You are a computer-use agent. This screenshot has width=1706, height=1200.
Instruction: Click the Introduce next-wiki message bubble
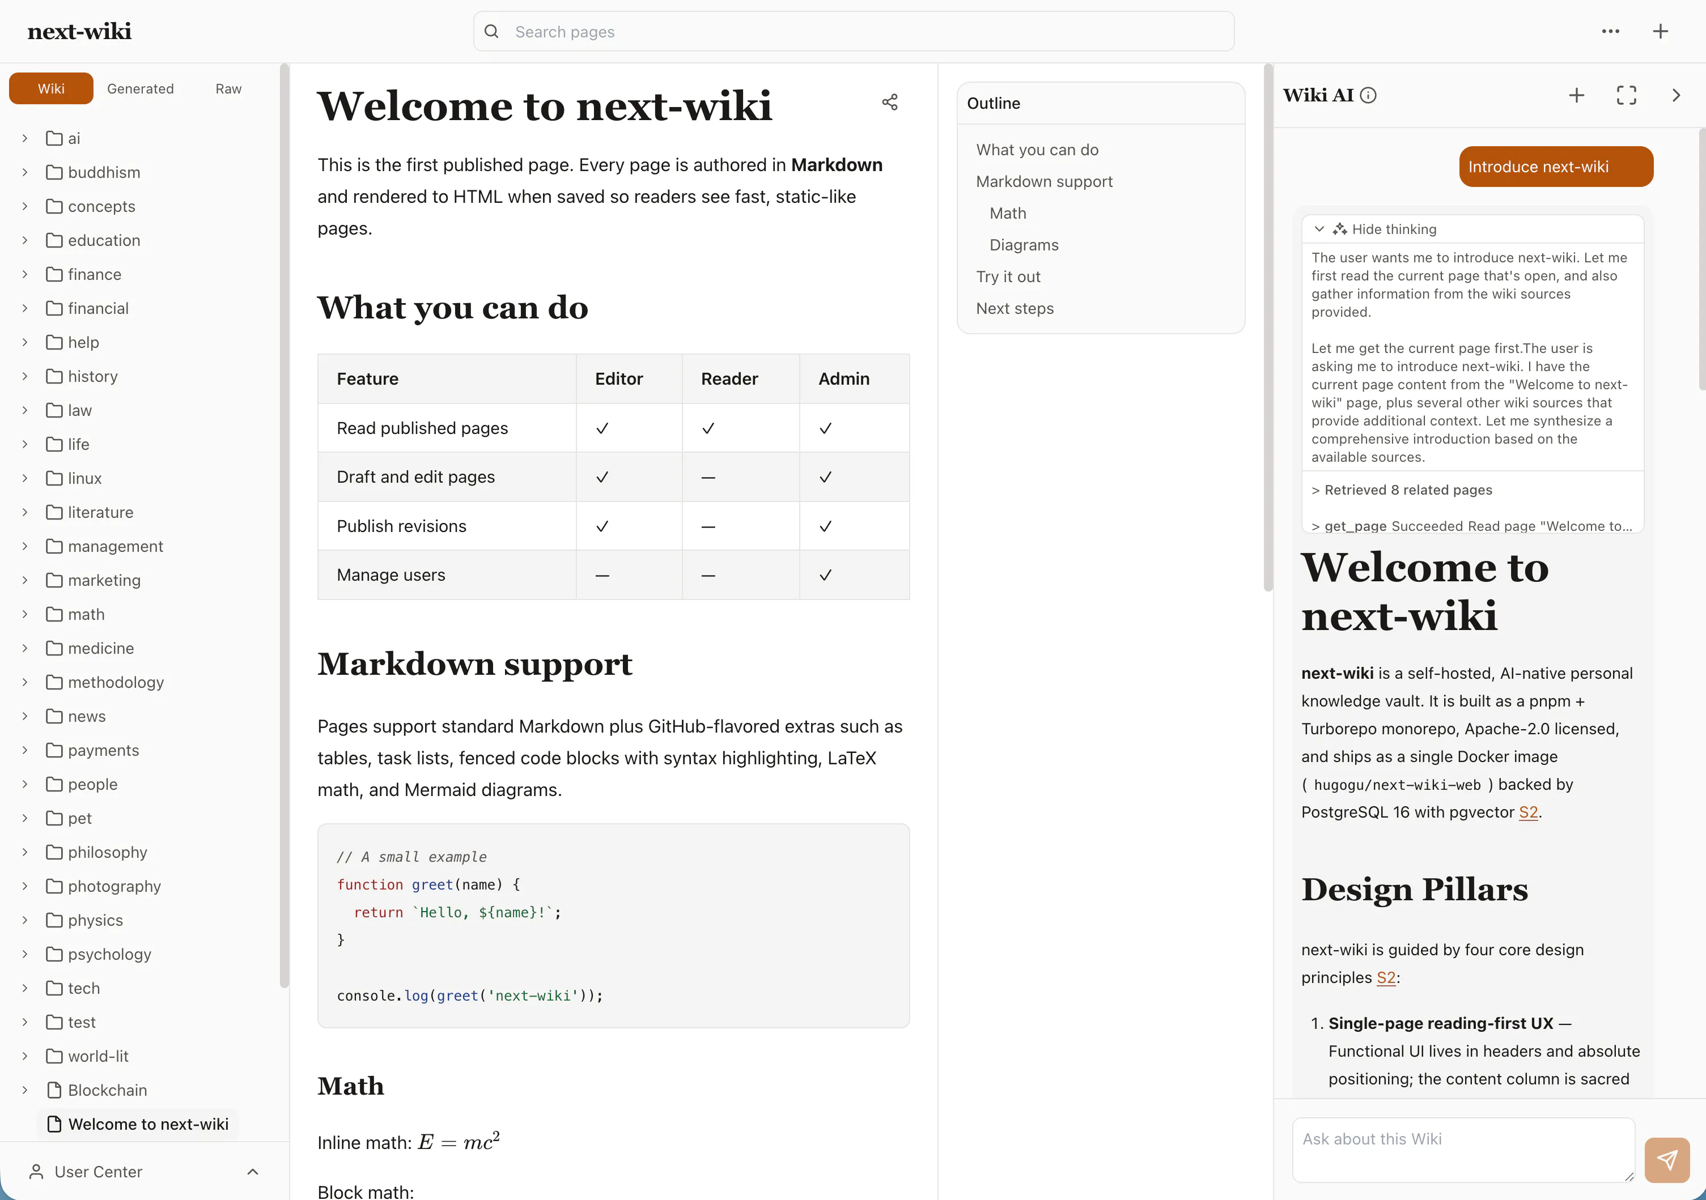[x=1556, y=167]
